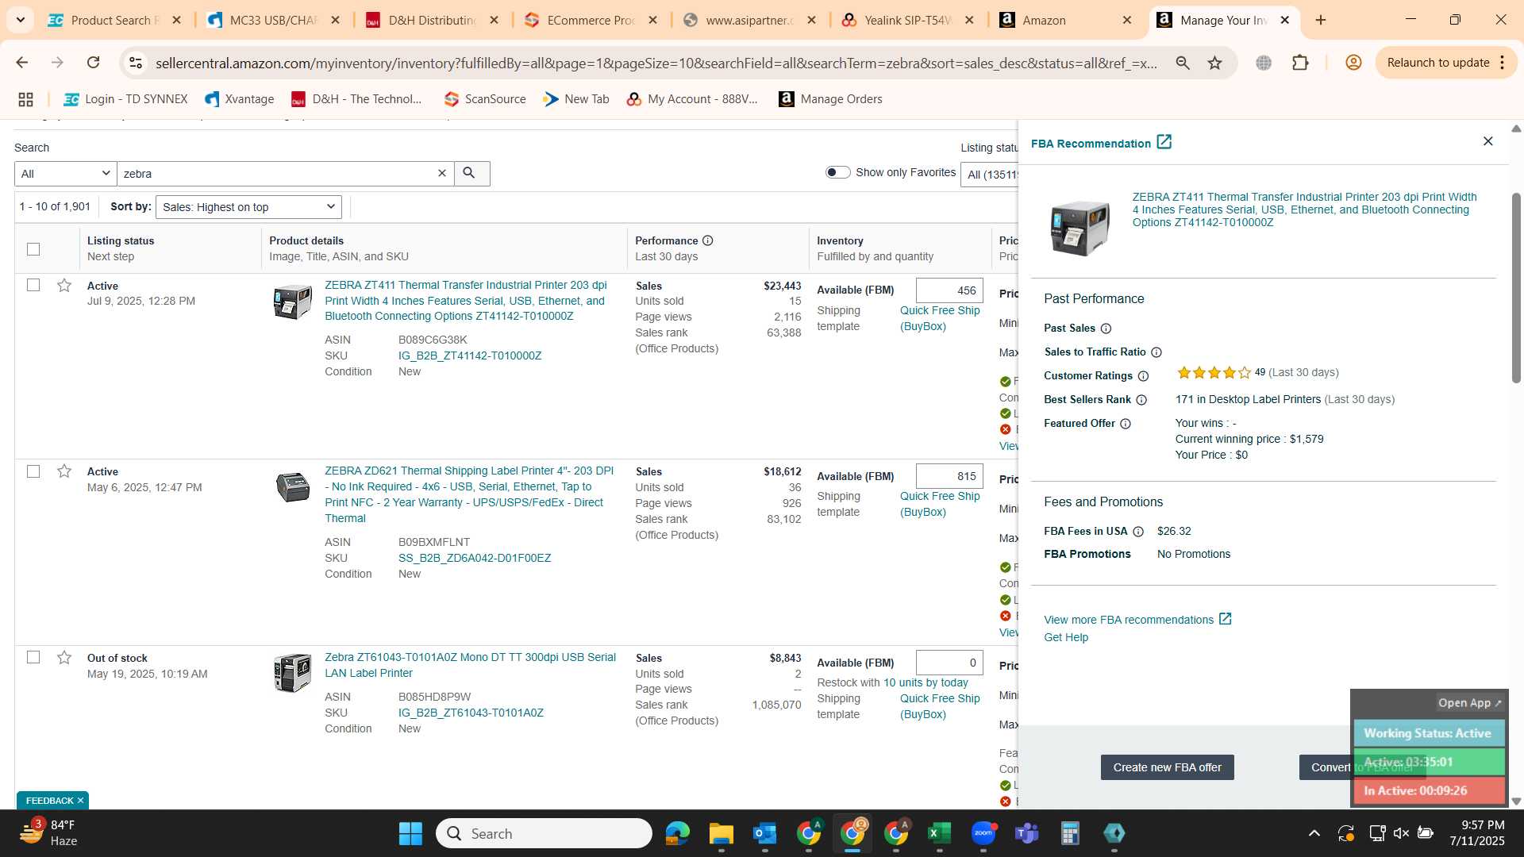The image size is (1524, 857).
Task: Open Performance column info icon
Action: (x=707, y=240)
